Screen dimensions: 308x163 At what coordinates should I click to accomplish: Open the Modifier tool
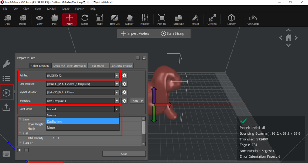[145, 20]
